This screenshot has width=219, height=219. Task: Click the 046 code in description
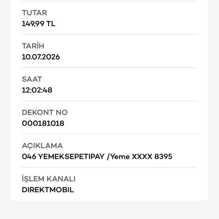(x=29, y=157)
